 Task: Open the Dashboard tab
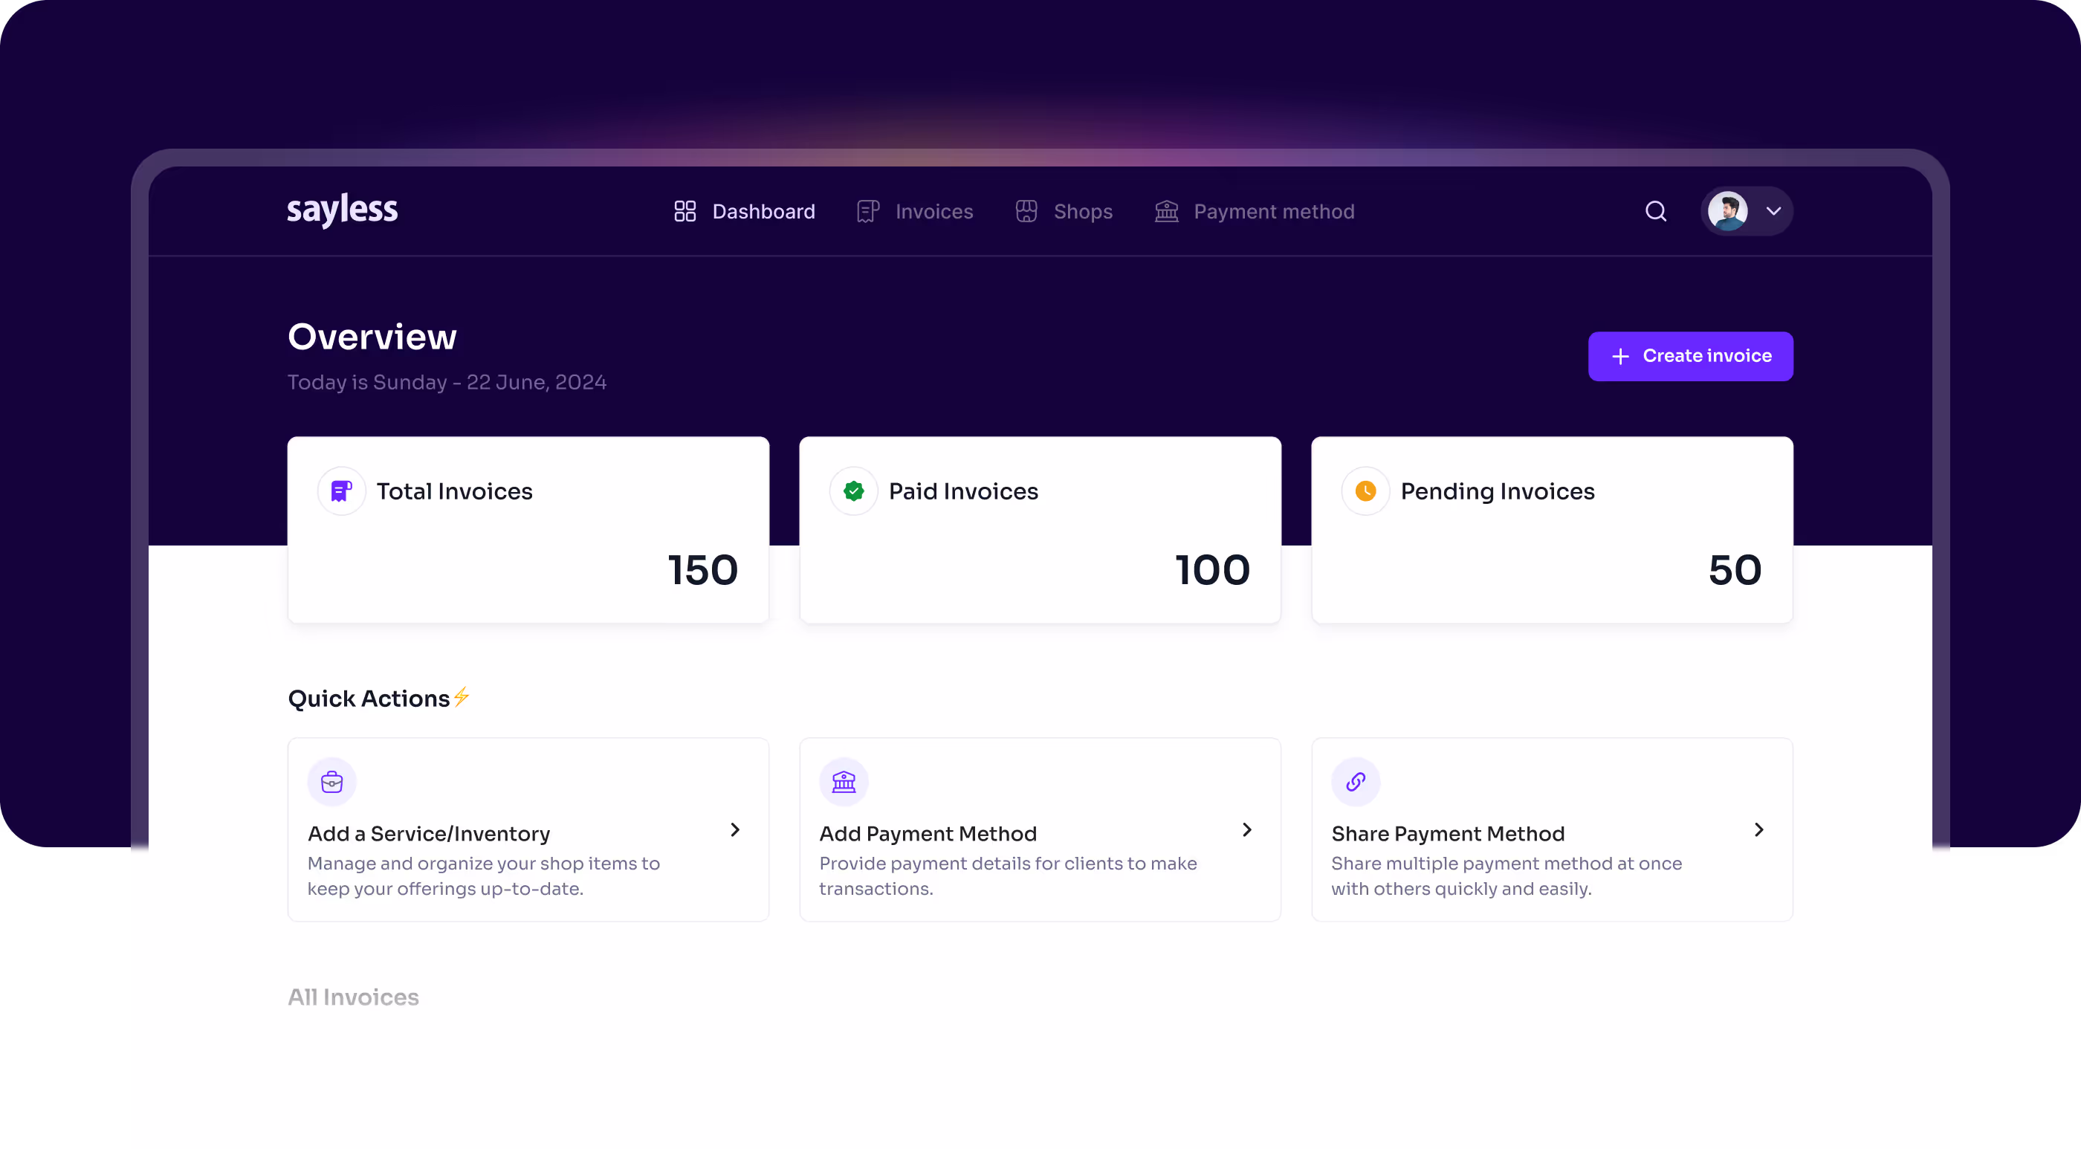pyautogui.click(x=745, y=212)
